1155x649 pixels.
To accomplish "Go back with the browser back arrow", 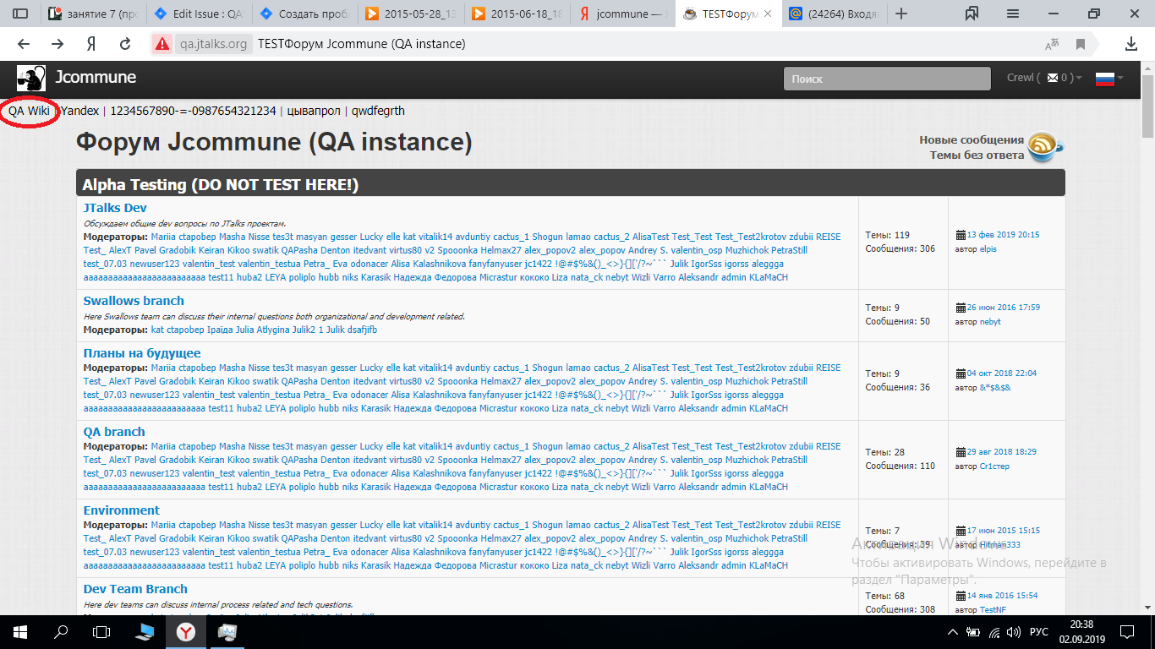I will pos(24,44).
